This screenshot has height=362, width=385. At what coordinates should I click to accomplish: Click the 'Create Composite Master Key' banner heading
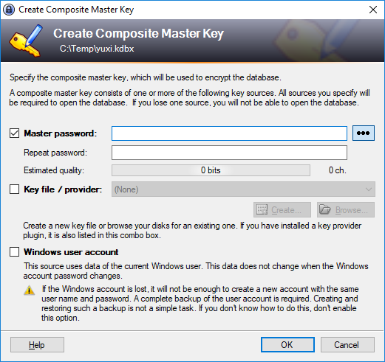[x=138, y=33]
